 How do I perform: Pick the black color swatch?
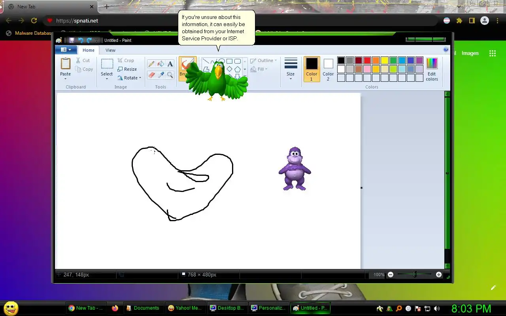[x=341, y=60]
